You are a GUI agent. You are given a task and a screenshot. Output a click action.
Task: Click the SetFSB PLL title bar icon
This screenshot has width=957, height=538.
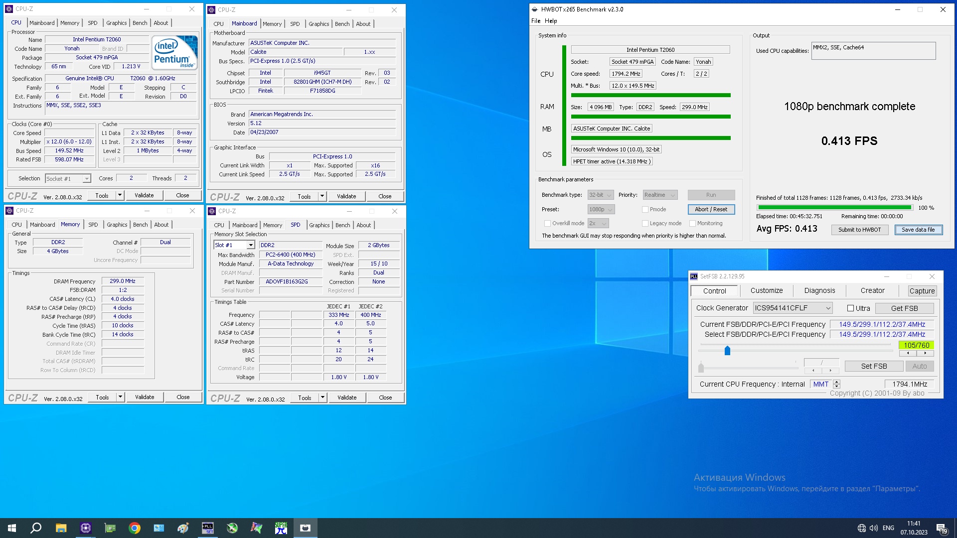[x=694, y=276]
